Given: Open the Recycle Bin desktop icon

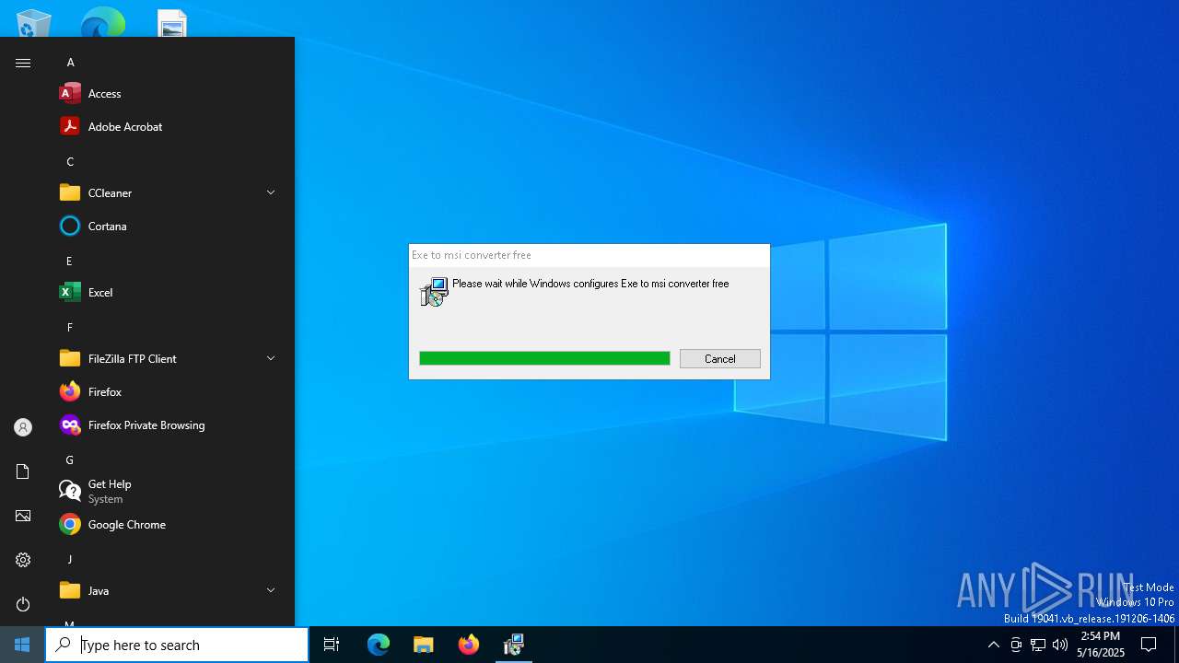Looking at the screenshot, I should pyautogui.click(x=34, y=23).
